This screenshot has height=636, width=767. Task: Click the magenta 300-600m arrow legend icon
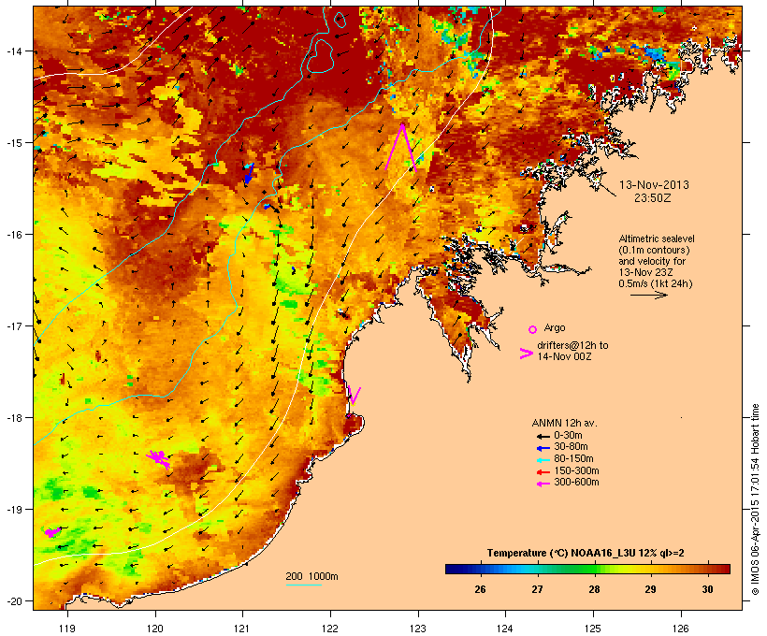[543, 484]
